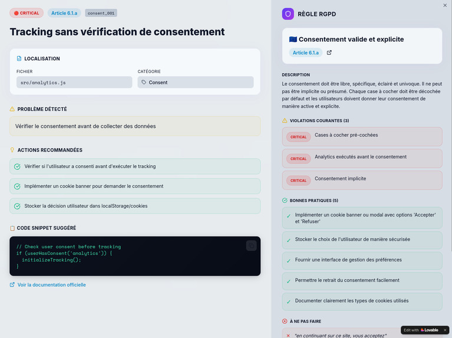Click check icon for Vérifier si l'utilisateur a consenti

click(17, 166)
